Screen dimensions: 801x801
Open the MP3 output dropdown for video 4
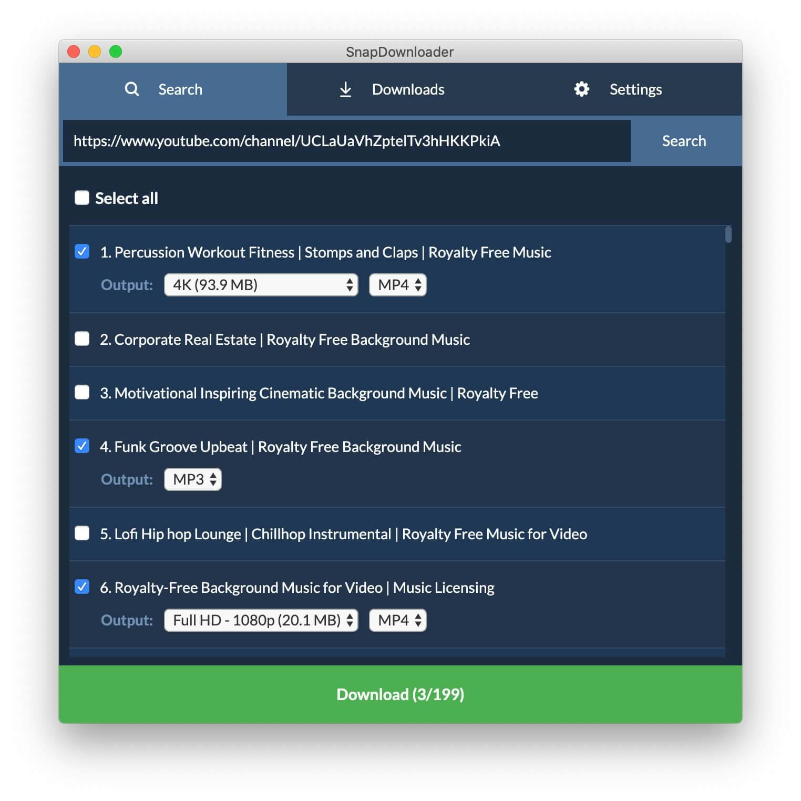coord(193,479)
